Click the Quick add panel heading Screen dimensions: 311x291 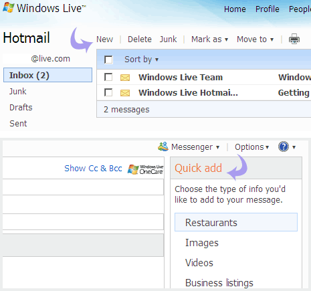coord(198,168)
